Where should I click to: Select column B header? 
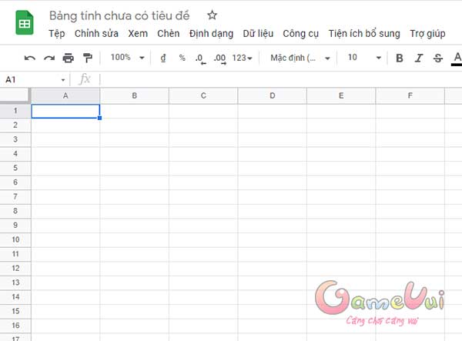pyautogui.click(x=134, y=95)
